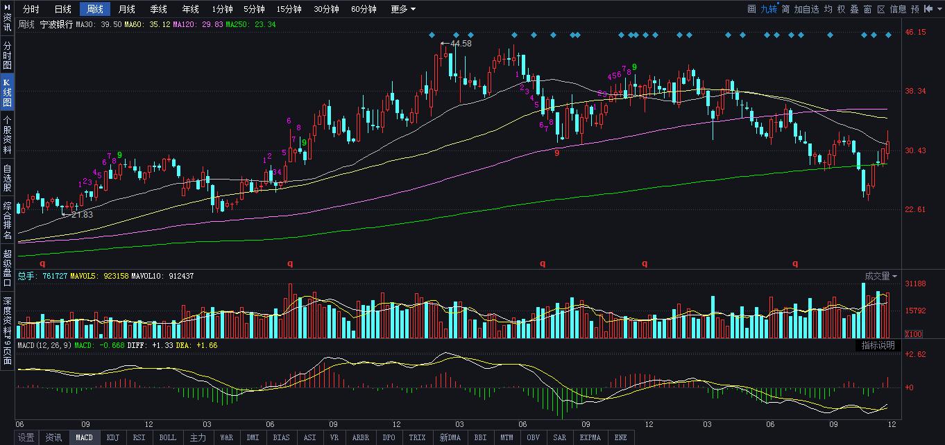945x445 pixels.
Task: Click the 预 alert icon
Action: [x=915, y=9]
